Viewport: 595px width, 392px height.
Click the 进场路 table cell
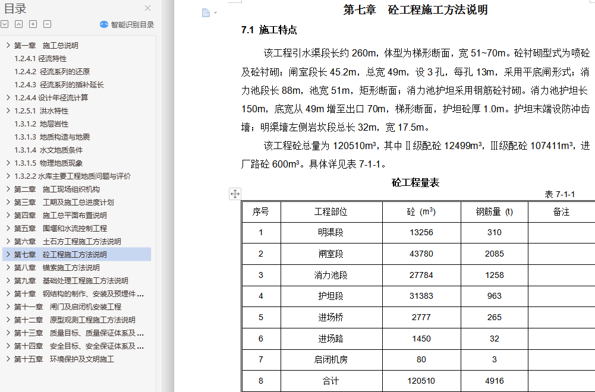point(330,338)
